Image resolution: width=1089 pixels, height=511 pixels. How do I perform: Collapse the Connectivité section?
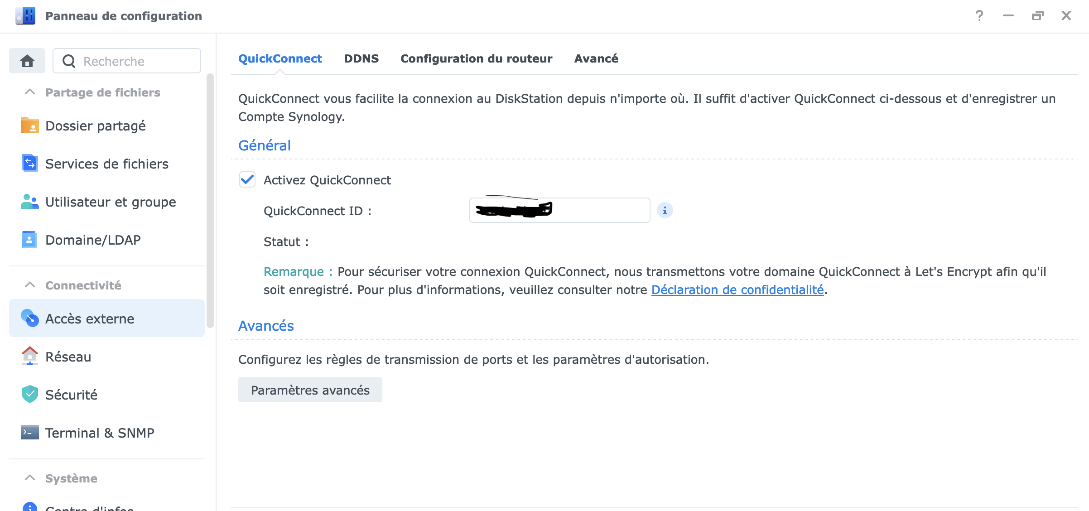(30, 285)
